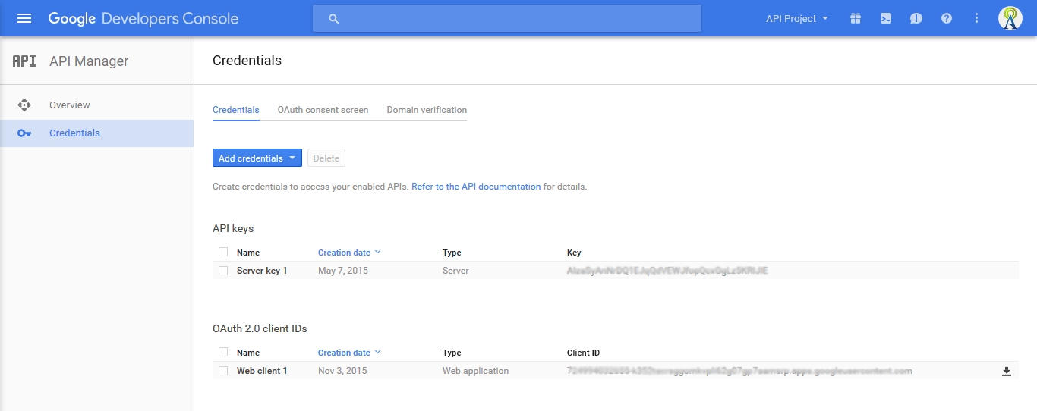Image resolution: width=1037 pixels, height=411 pixels.
Task: Click the Nov 3, 2015 date cell
Action: 342,371
